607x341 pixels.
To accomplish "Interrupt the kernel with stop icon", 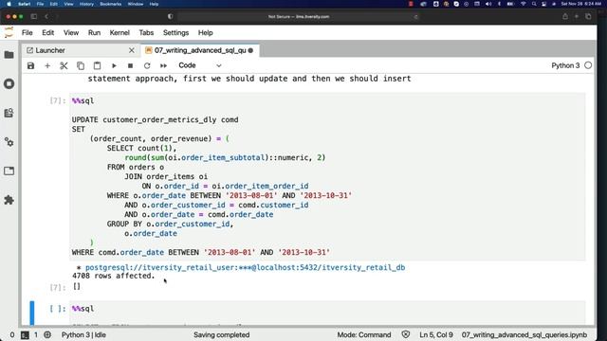I will pyautogui.click(x=131, y=65).
